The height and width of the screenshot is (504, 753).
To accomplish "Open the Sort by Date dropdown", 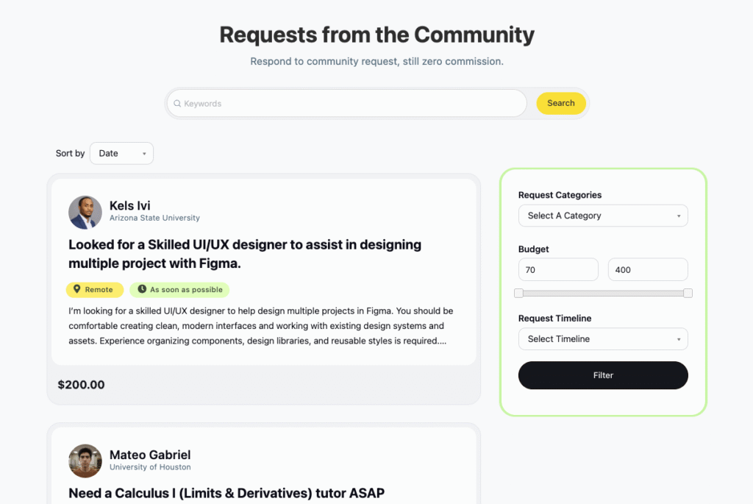I will [x=121, y=153].
